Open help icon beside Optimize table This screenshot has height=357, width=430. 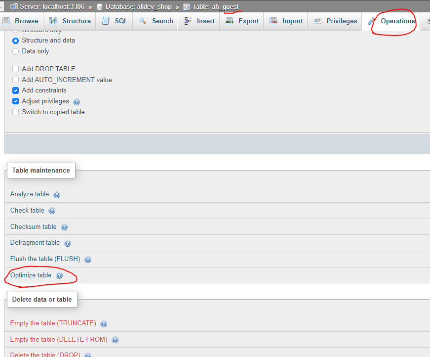pyautogui.click(x=59, y=276)
